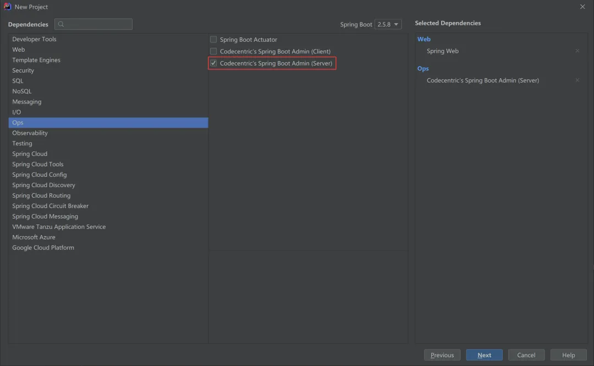This screenshot has height=366, width=594.
Task: Select the Testing dependency category
Action: 22,143
